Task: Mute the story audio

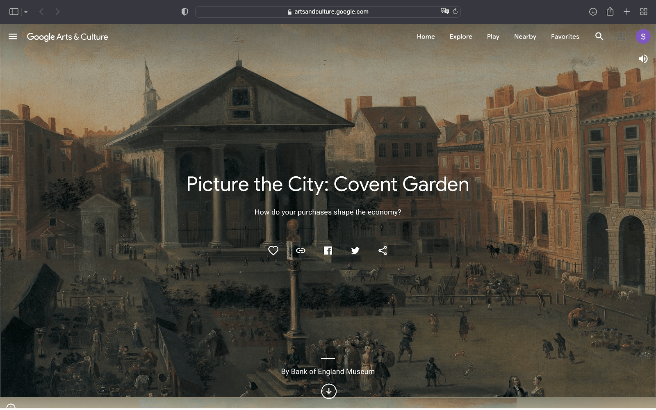Action: 643,59
